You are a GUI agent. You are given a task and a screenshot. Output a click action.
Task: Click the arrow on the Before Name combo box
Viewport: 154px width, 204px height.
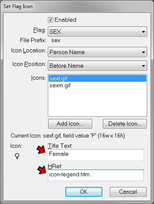point(143,66)
